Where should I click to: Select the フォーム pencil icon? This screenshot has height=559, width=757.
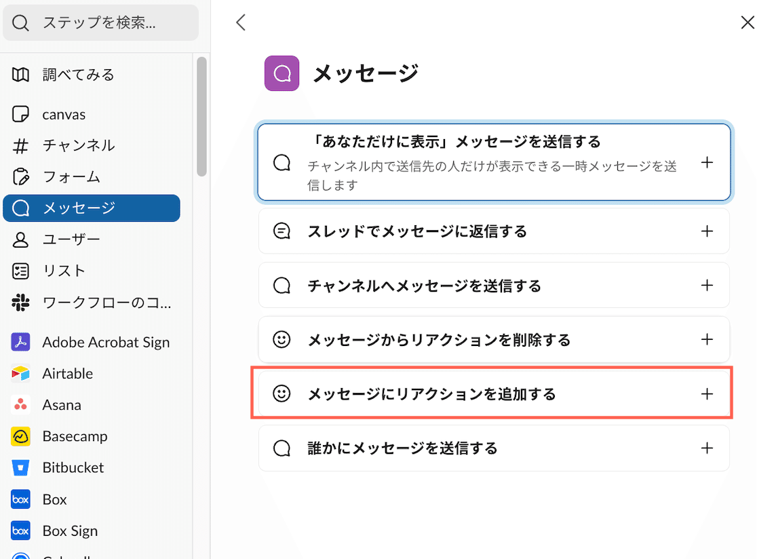(x=20, y=176)
